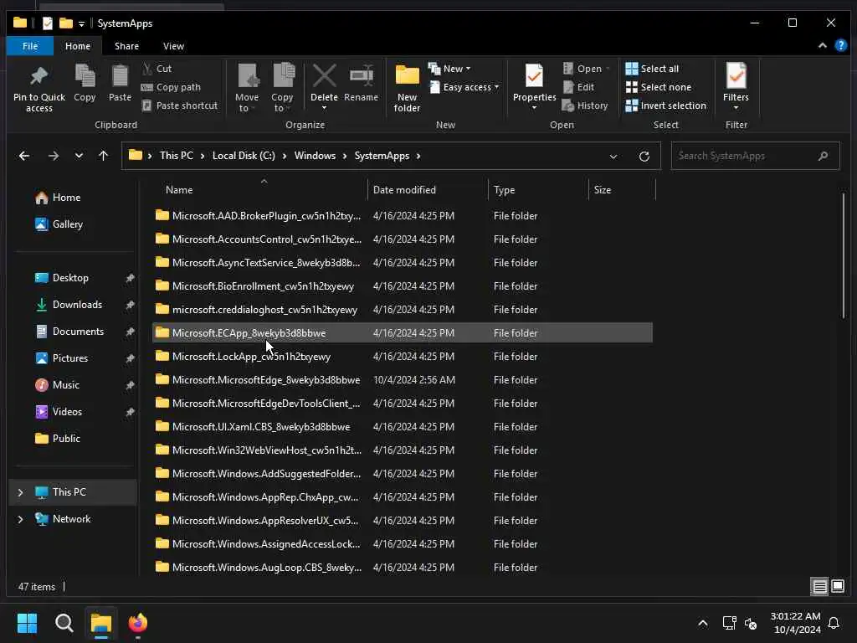Open the recent locations dropdown arrow
Image resolution: width=857 pixels, height=643 pixels.
click(x=79, y=156)
